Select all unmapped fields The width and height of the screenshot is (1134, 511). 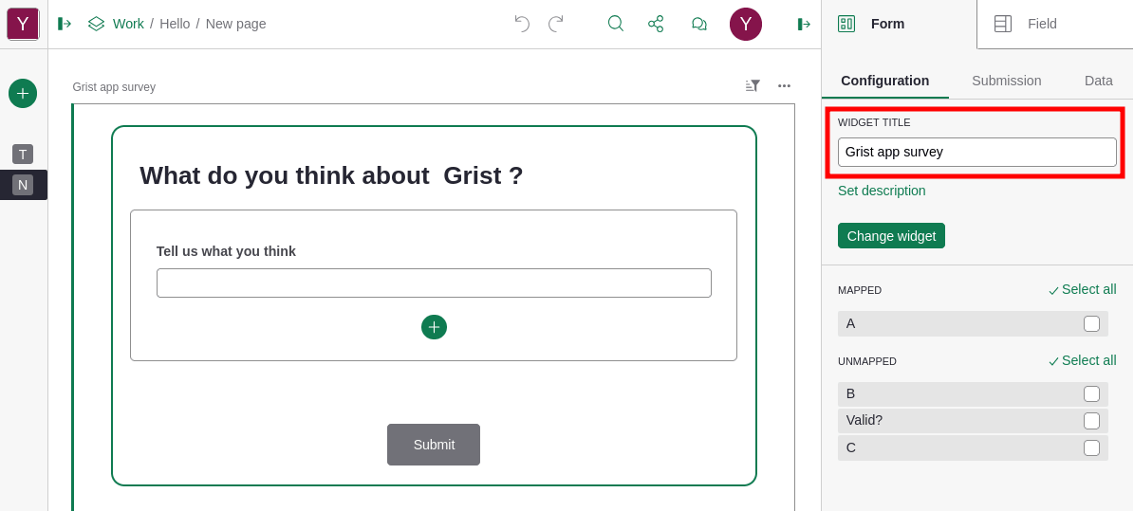tap(1082, 360)
